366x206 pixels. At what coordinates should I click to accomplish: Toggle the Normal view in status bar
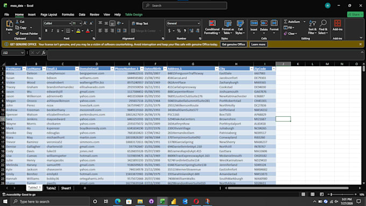click(x=303, y=194)
